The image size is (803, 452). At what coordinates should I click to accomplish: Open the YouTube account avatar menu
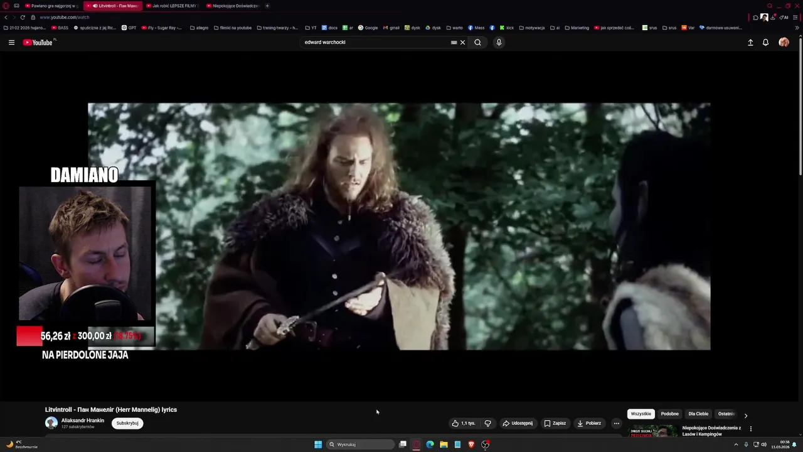pos(784,43)
